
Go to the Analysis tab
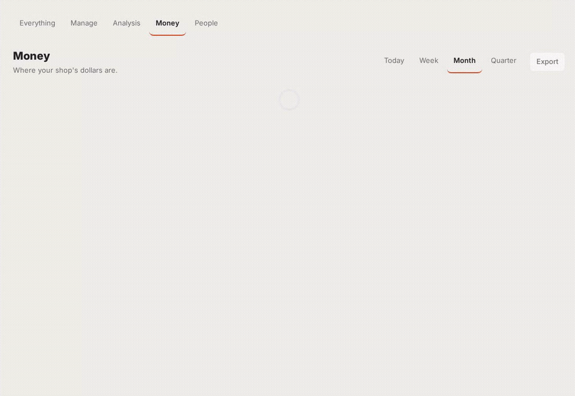tap(126, 23)
